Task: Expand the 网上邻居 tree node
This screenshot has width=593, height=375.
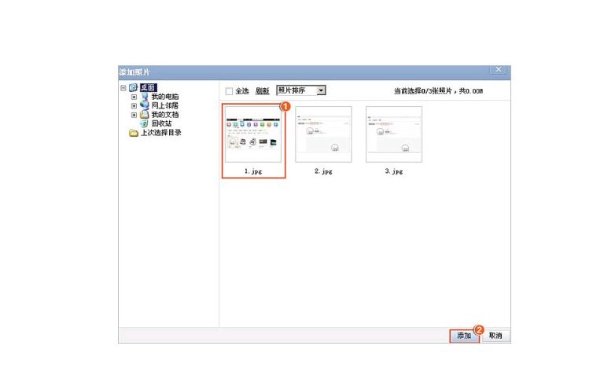Action: click(134, 106)
